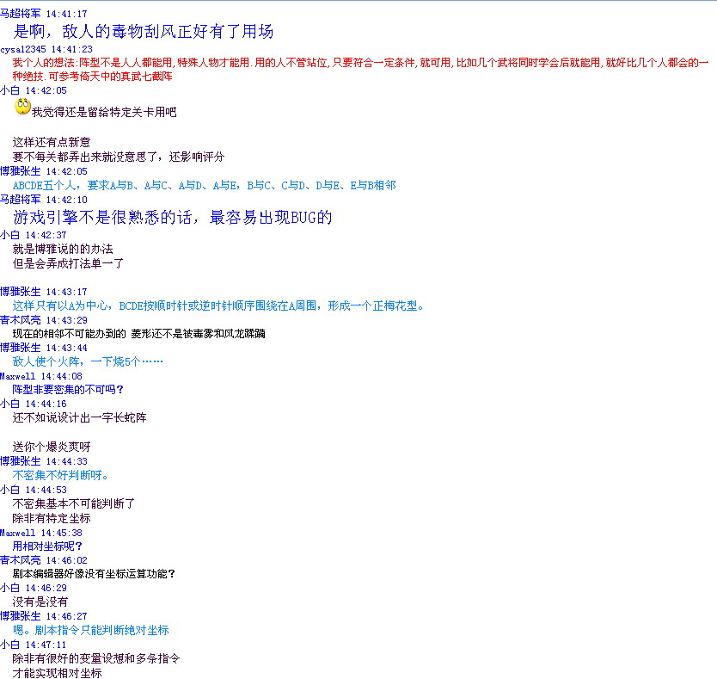Click message '我觉得还是留给特定关卡用吧'
This screenshot has height=679, width=717.
tap(104, 112)
